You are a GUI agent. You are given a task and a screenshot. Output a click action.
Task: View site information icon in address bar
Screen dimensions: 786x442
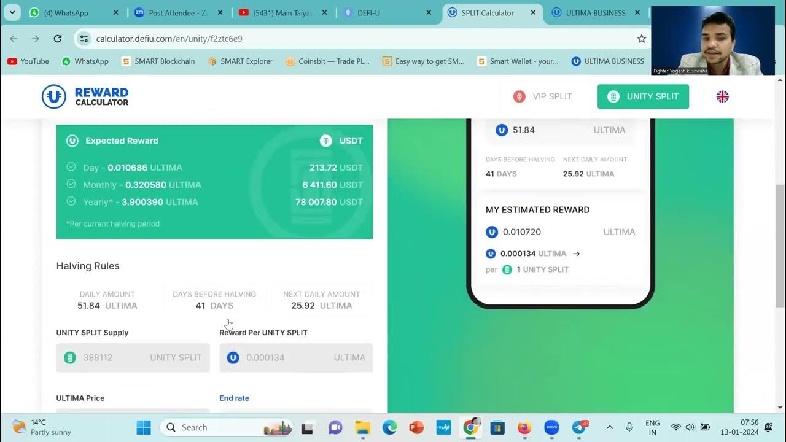(x=85, y=39)
